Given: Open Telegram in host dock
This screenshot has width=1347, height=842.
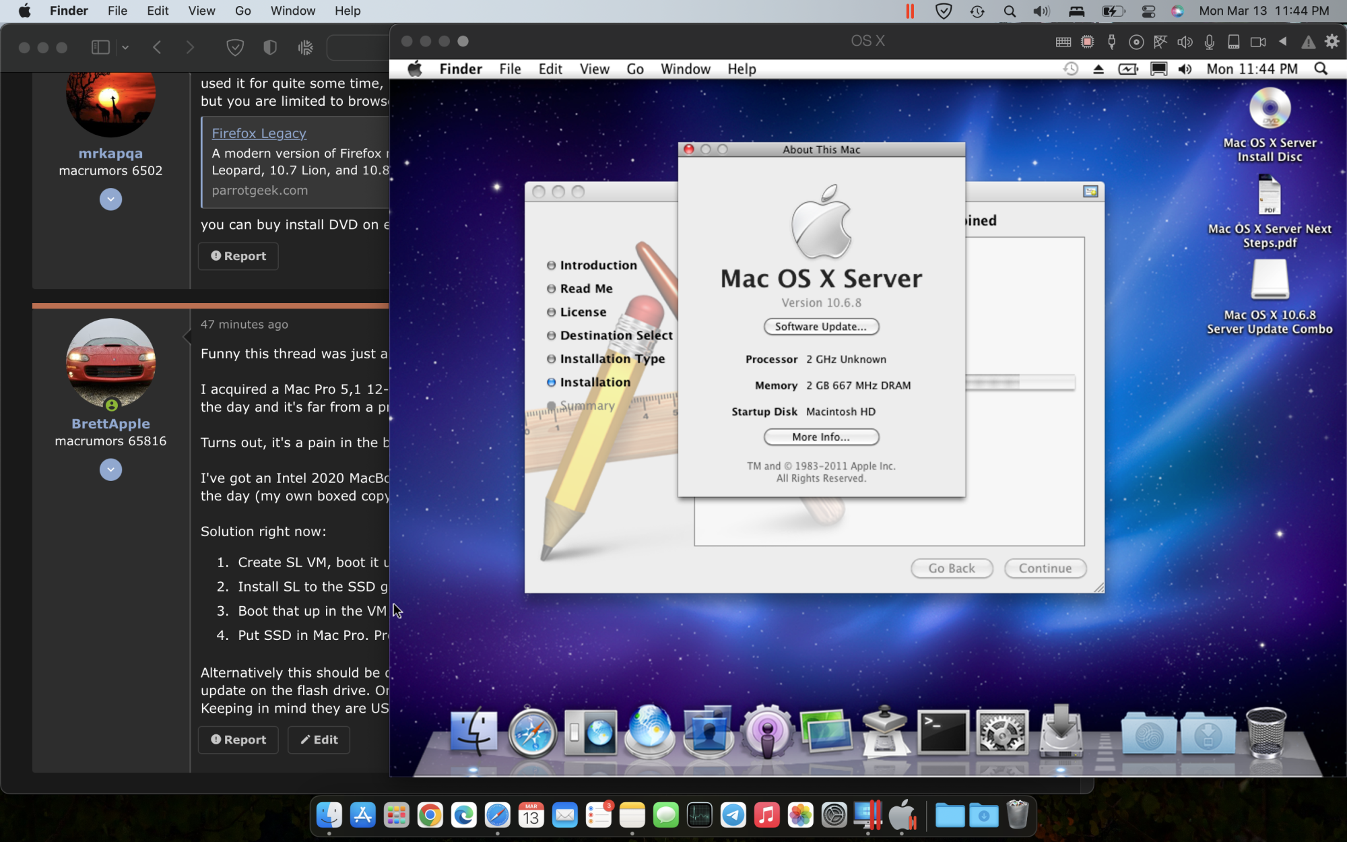Looking at the screenshot, I should [x=733, y=816].
